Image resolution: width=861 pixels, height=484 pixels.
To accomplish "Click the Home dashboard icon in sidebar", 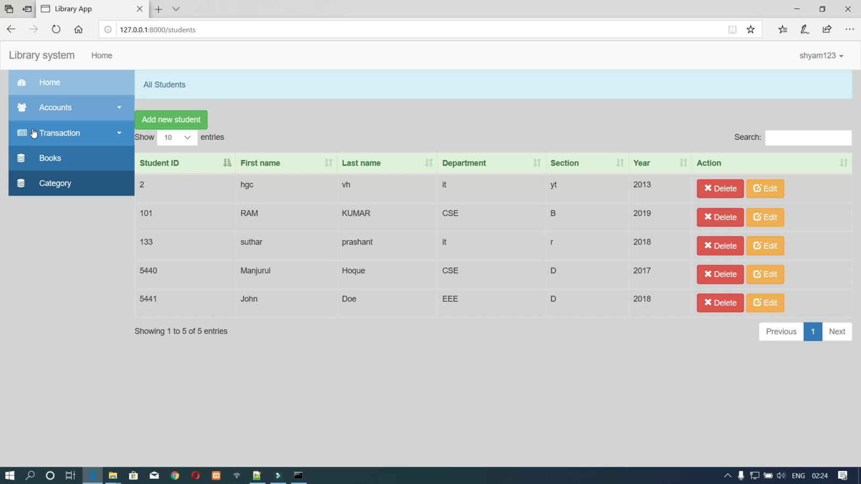I will [22, 82].
